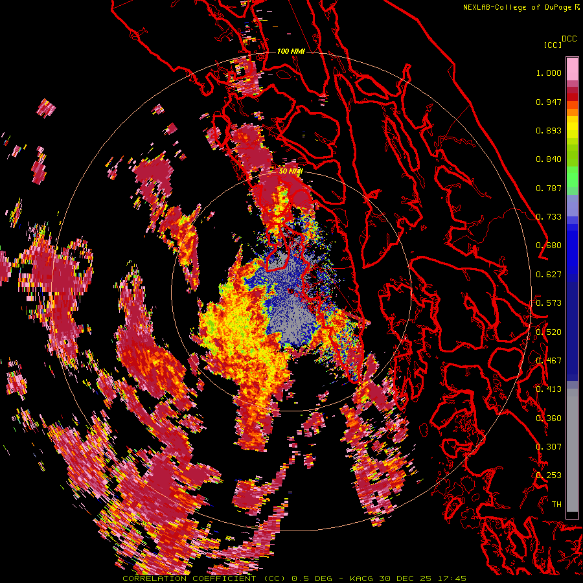
Task: Click the [CC] label above the color scale
Action: (553, 45)
